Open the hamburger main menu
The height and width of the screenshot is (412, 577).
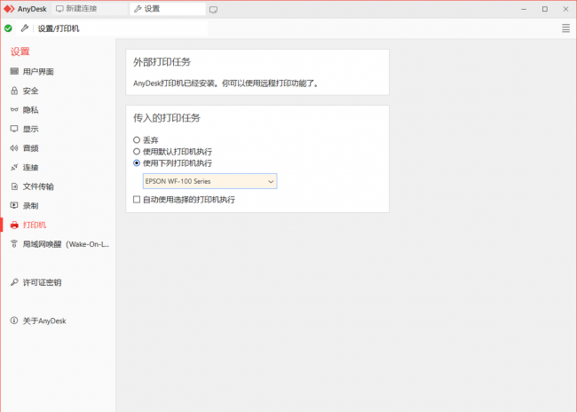point(565,28)
